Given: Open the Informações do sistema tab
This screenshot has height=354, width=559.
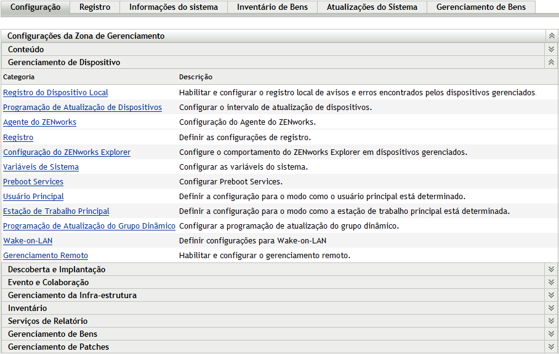Looking at the screenshot, I should tap(173, 7).
